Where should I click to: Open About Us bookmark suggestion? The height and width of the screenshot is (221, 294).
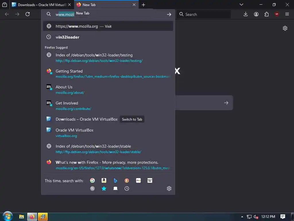click(x=108, y=90)
